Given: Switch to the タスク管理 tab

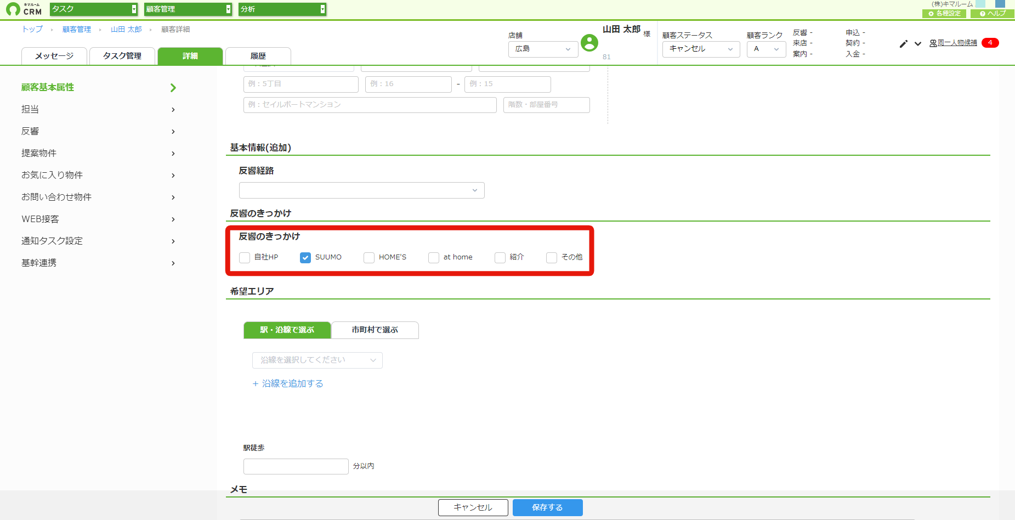Looking at the screenshot, I should point(122,56).
